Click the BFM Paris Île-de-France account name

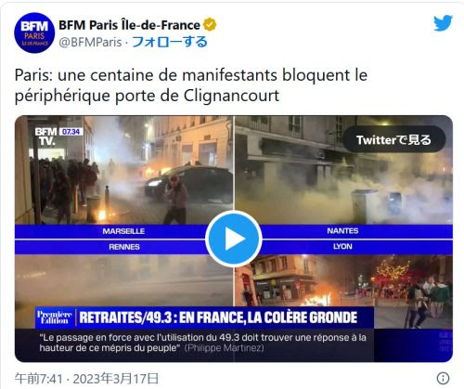(x=129, y=25)
